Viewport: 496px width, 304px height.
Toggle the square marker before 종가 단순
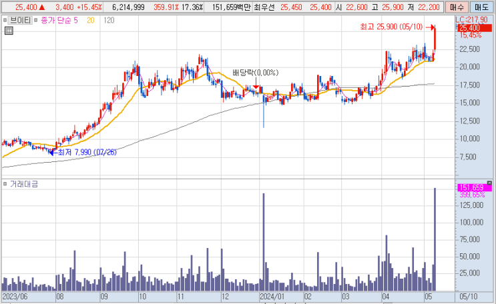36,21
